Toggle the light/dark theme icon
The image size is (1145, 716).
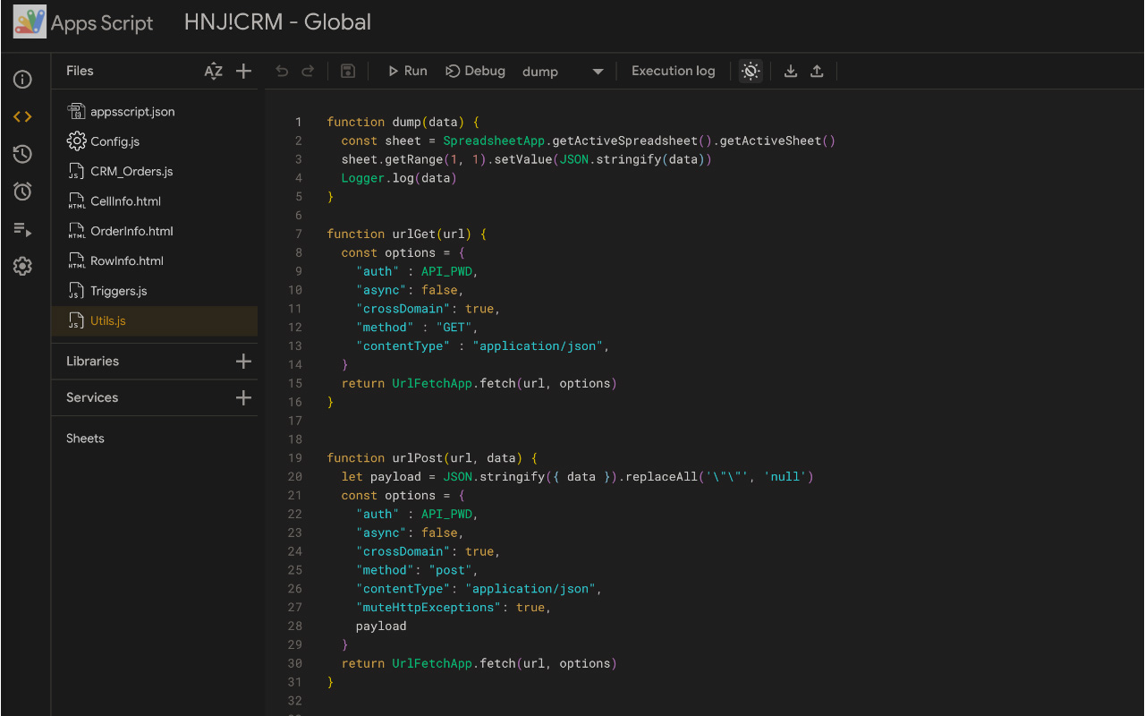click(x=751, y=72)
